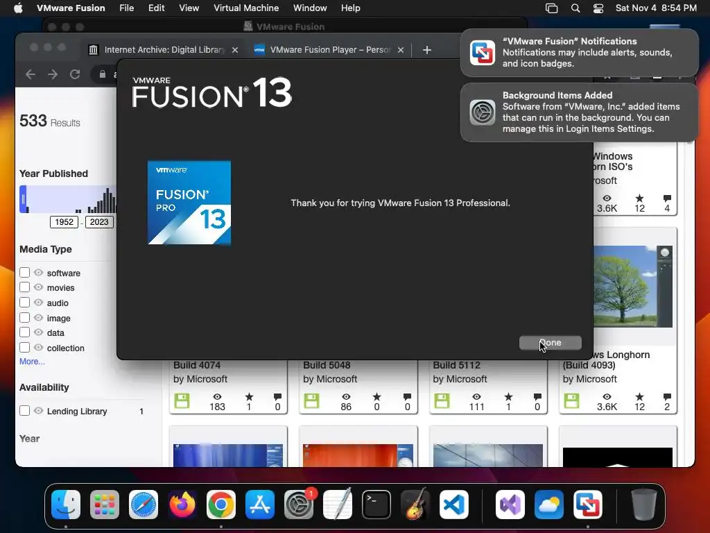Check the data media type box

(24, 332)
